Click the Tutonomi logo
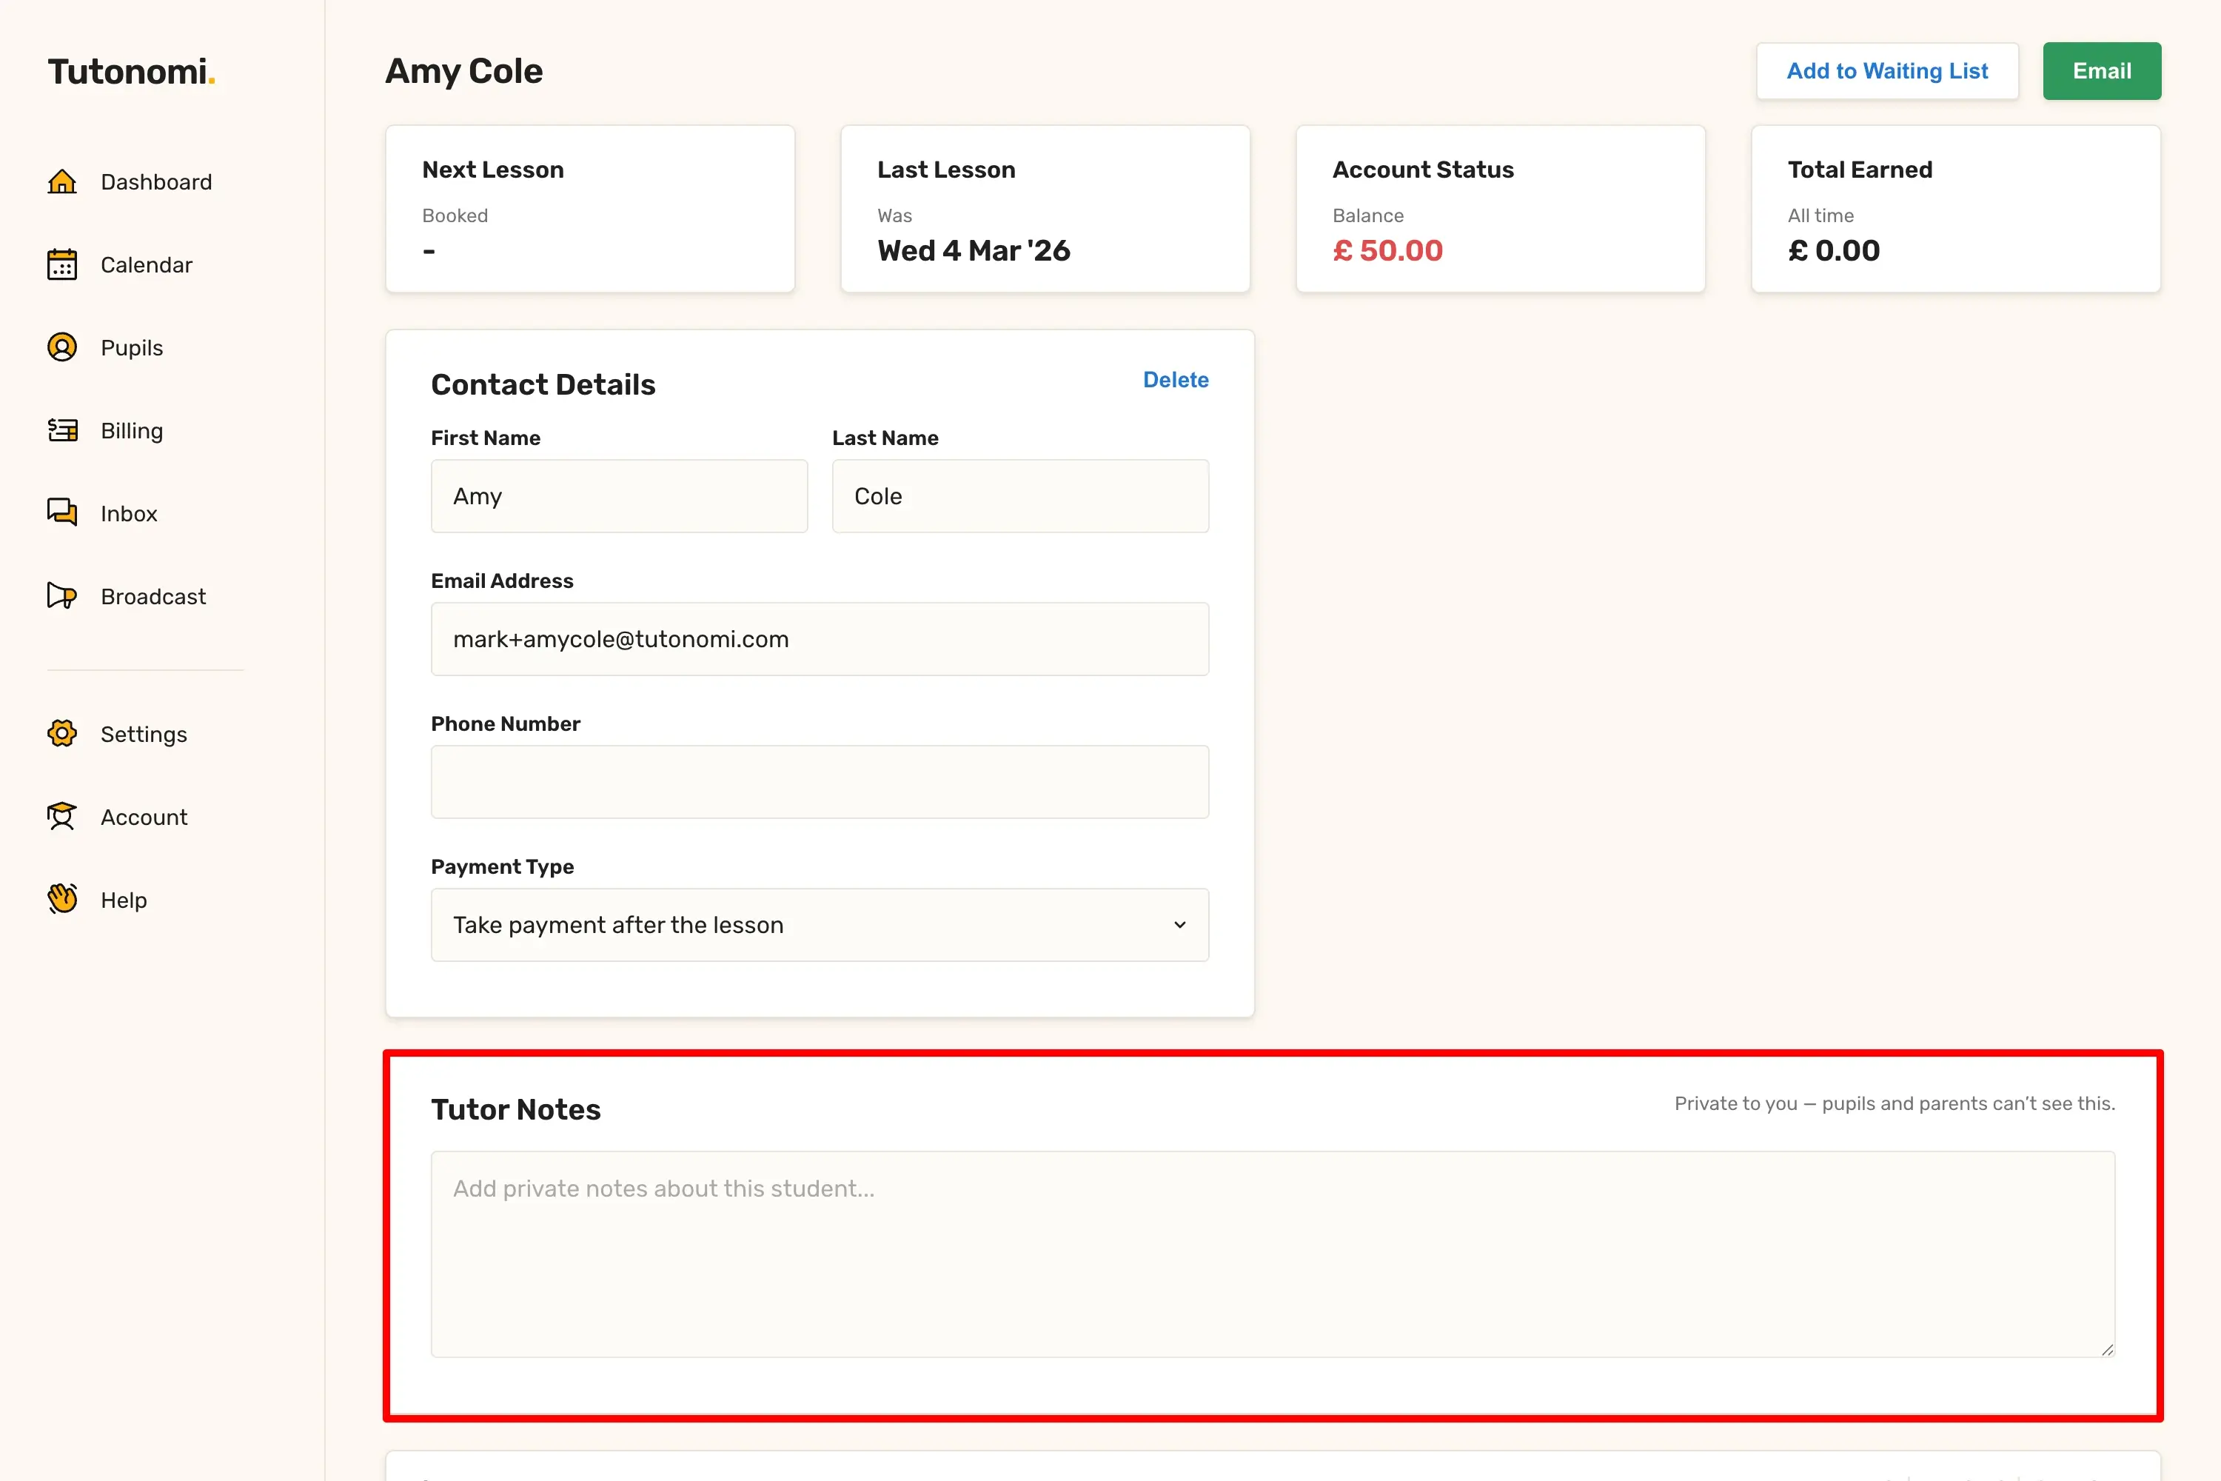The image size is (2221, 1481). 131,72
